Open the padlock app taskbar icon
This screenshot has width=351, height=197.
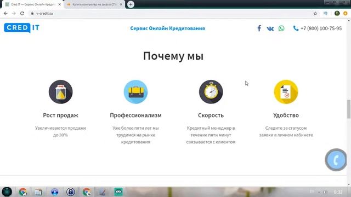71,192
